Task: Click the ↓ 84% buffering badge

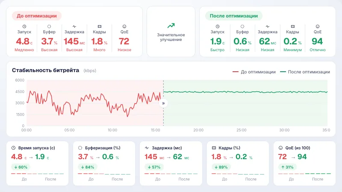Action: pyautogui.click(x=88, y=167)
